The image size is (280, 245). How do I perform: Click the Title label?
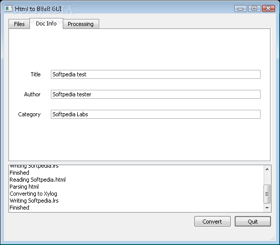click(35, 74)
